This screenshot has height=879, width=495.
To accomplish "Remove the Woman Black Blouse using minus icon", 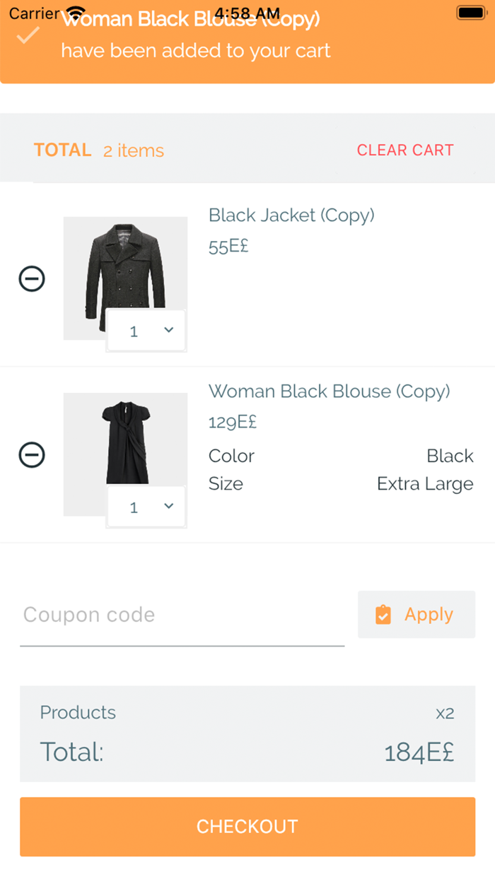I will [32, 454].
